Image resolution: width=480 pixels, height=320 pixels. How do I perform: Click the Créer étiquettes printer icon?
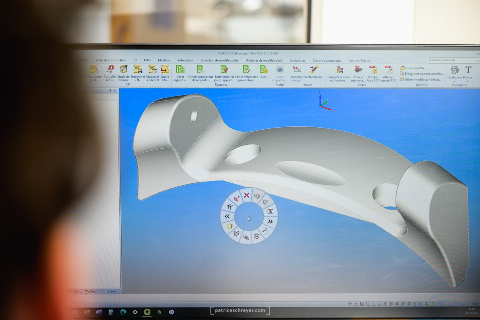[x=280, y=70]
